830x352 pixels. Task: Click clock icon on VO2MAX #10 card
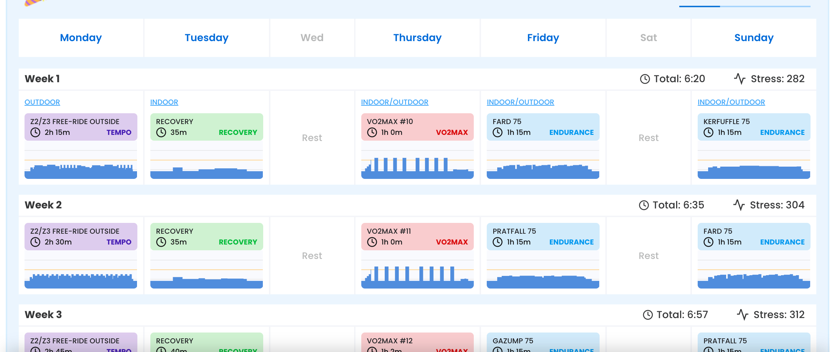[x=372, y=132]
